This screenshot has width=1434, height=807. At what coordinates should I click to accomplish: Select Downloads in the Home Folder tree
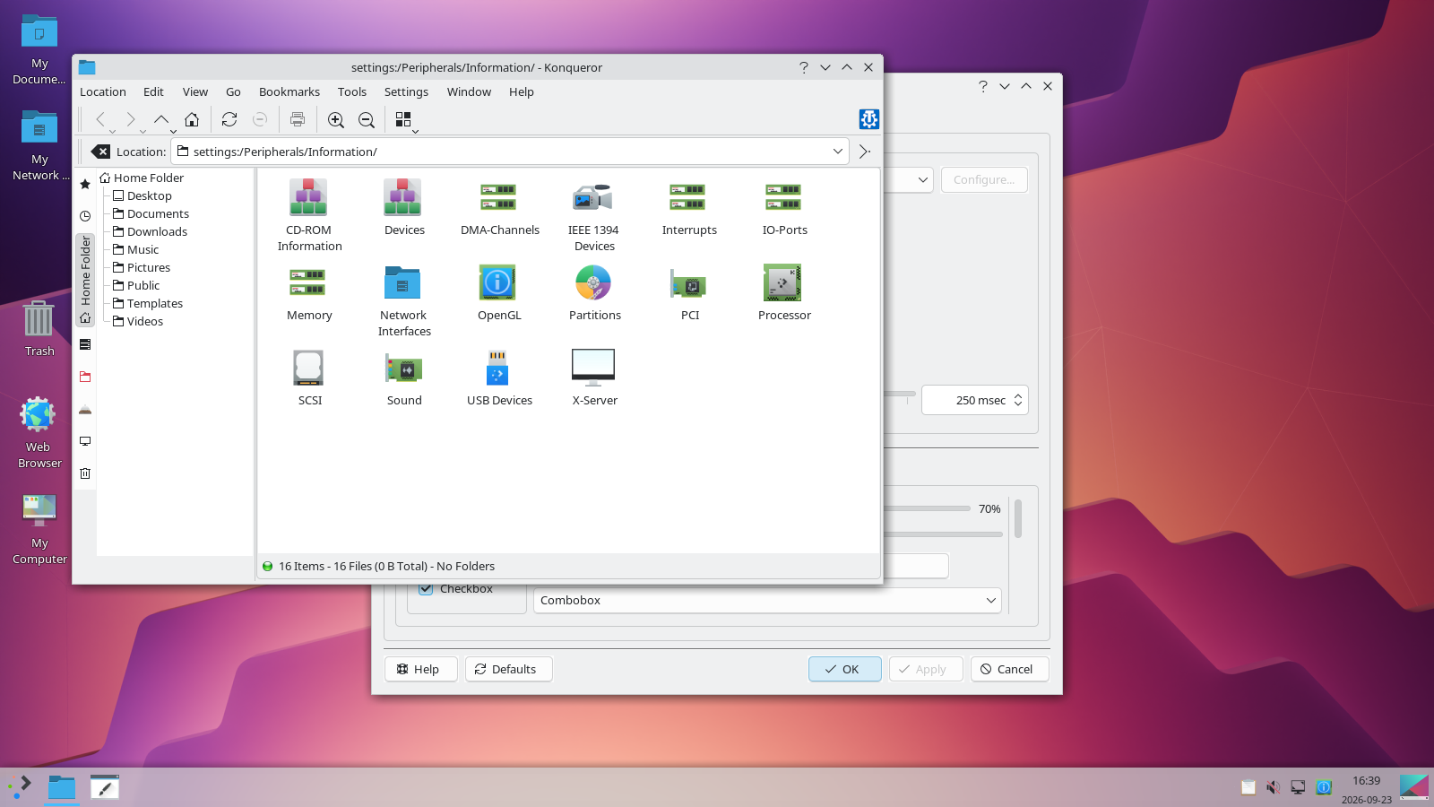157,231
